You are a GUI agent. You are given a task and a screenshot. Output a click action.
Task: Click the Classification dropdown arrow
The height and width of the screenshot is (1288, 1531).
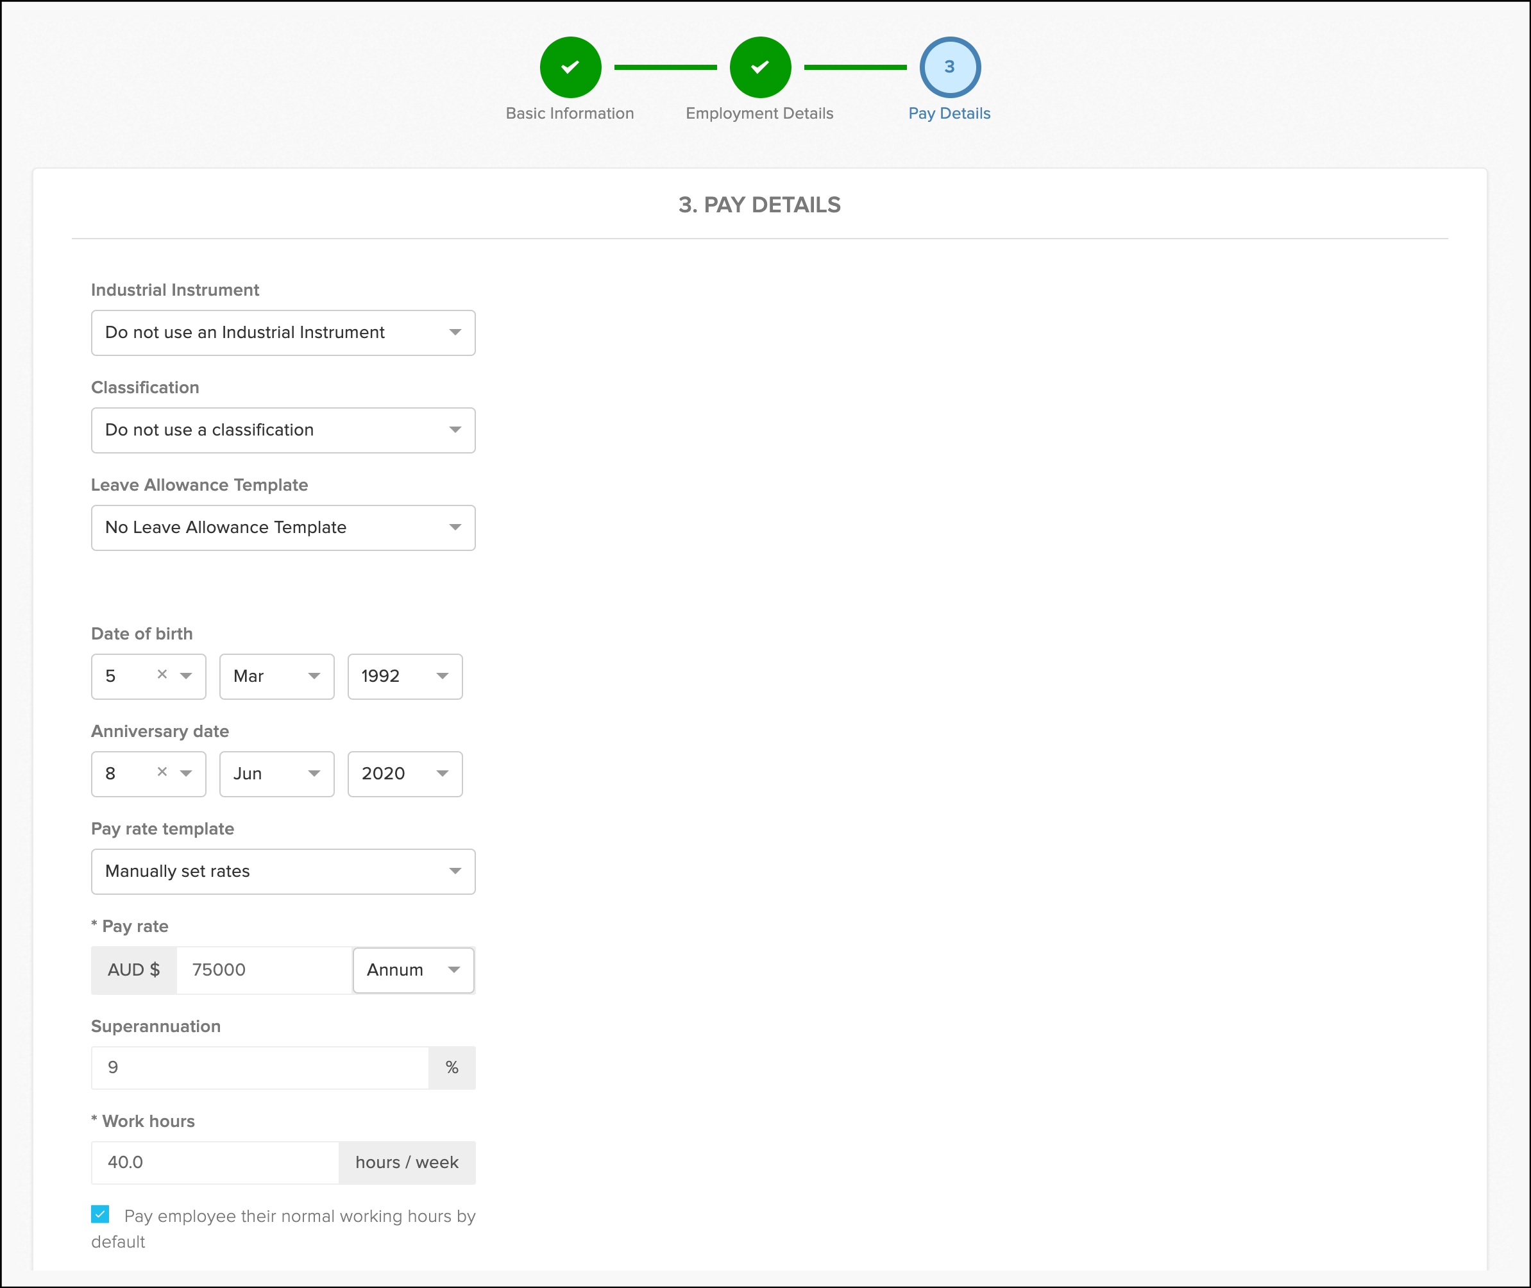455,430
